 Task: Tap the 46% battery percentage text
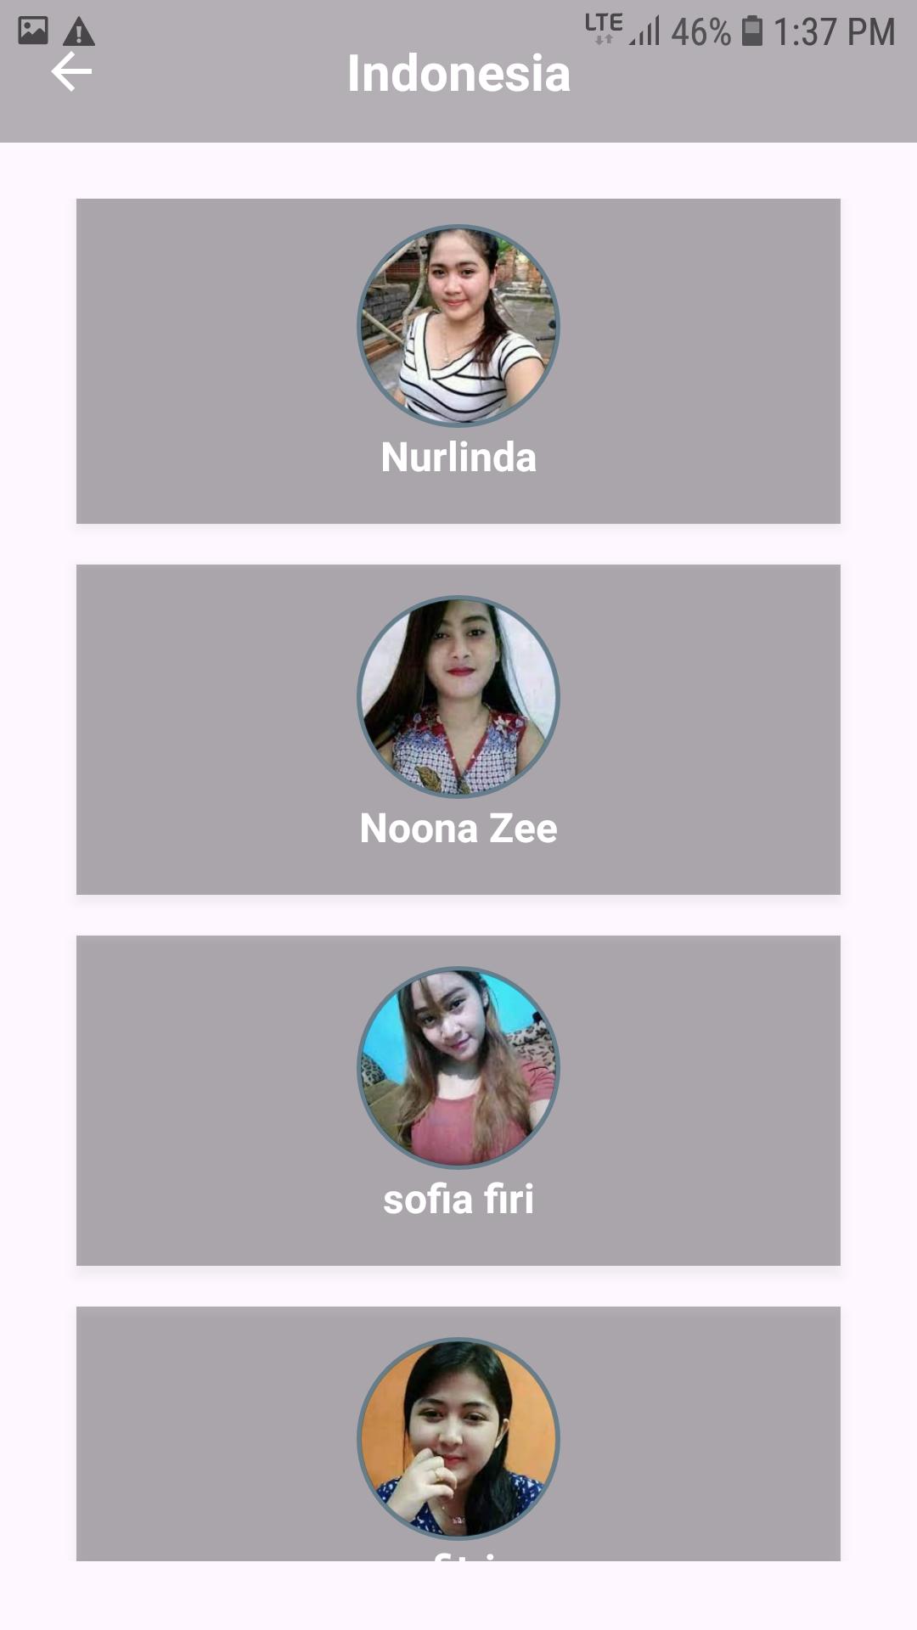pos(700,32)
